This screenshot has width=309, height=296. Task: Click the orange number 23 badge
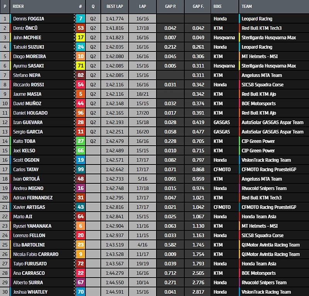click(80, 245)
